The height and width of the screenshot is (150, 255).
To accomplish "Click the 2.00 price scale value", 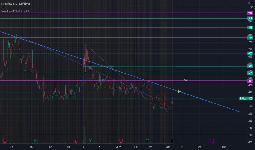I will [250, 121].
